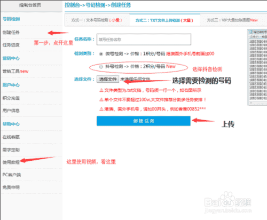This screenshot has height=220, width=267.
Task: Click the blue 创建任务 button
Action: 144,121
